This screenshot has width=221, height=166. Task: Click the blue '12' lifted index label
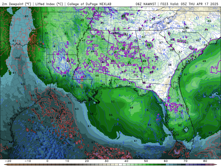(212, 26)
